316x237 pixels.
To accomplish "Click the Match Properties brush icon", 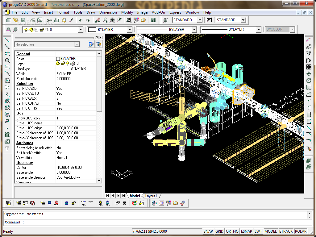I will (71, 20).
